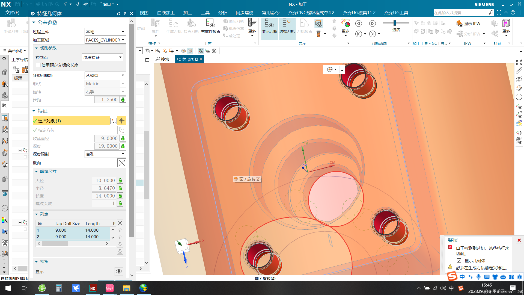Image resolution: width=524 pixels, height=295 pixels.
Task: Click the Display Tool Path (显示刀轨) icon
Action: tap(269, 26)
